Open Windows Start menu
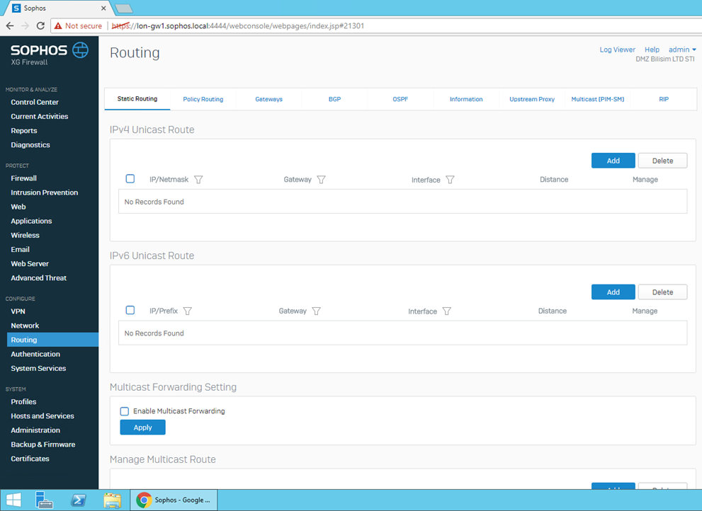 [13, 500]
